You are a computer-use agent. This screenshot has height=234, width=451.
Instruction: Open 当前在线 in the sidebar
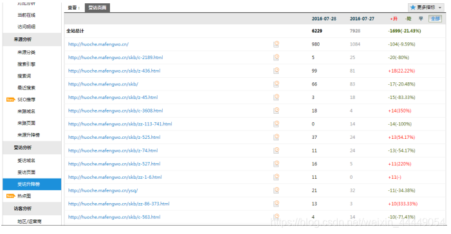coord(26,15)
